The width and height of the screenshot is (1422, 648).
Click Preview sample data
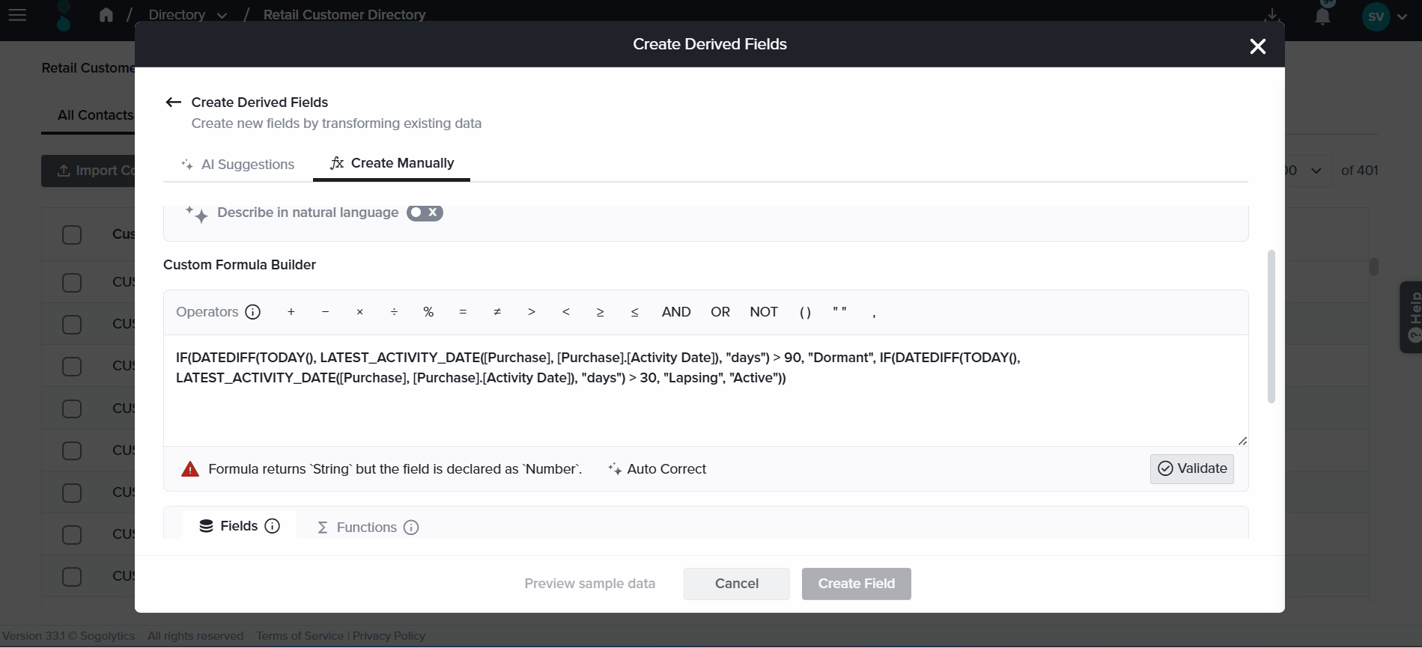click(590, 584)
